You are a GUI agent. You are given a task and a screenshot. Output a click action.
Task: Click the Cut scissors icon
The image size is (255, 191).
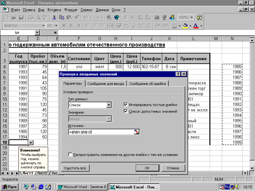(54, 18)
